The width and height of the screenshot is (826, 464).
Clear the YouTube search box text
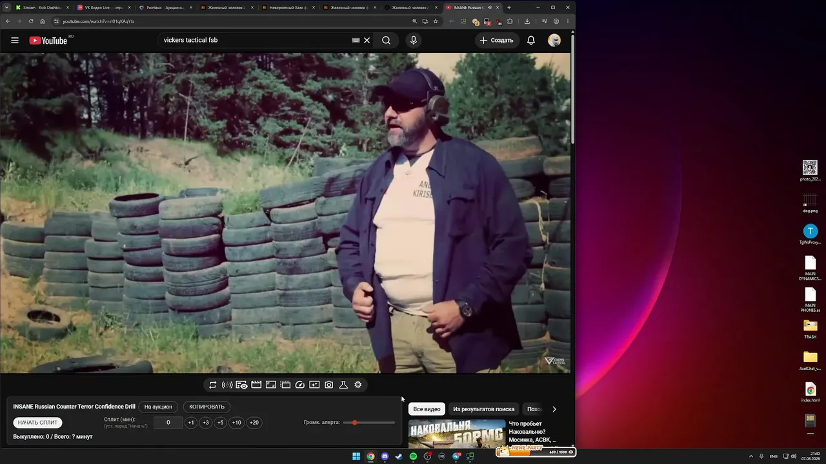point(367,40)
